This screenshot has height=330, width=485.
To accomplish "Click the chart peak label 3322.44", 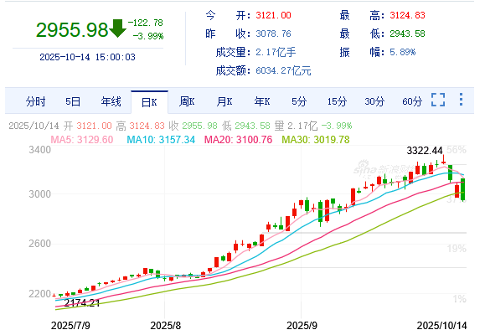I will pyautogui.click(x=425, y=151).
